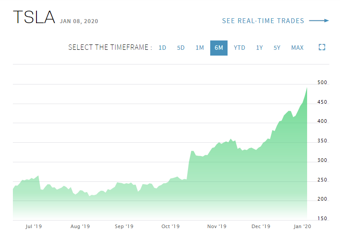The width and height of the screenshot is (340, 237).
Task: Show the 1Y timeframe chart
Action: (x=260, y=48)
